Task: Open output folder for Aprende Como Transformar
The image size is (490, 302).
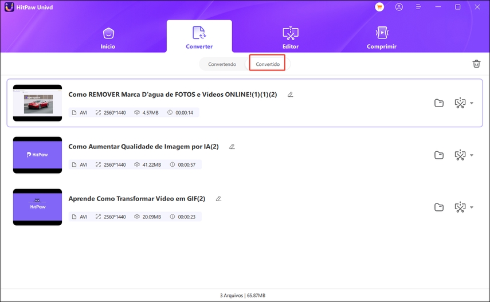Action: pyautogui.click(x=439, y=207)
